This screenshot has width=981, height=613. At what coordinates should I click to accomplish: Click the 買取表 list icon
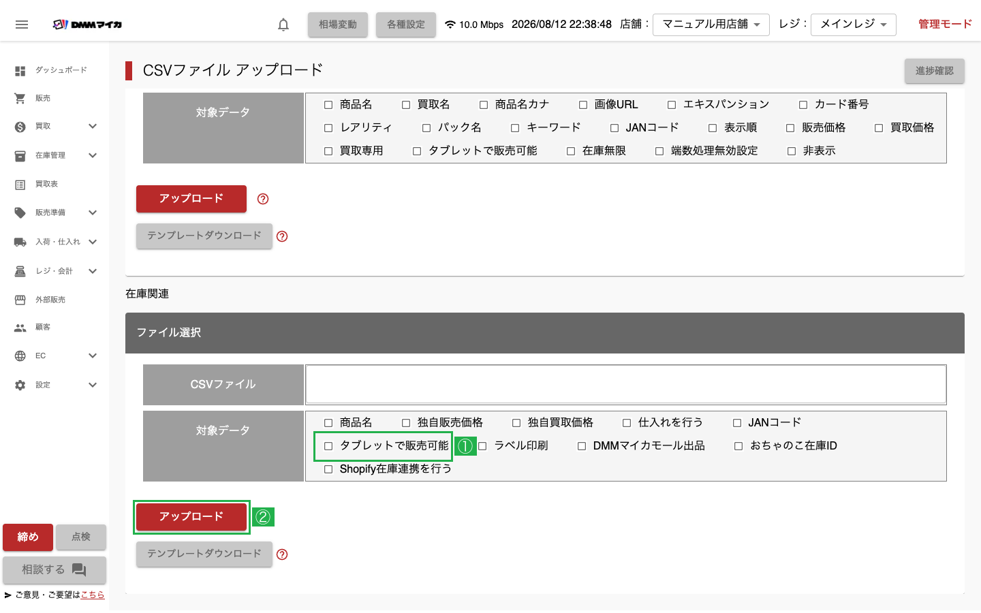(x=20, y=185)
